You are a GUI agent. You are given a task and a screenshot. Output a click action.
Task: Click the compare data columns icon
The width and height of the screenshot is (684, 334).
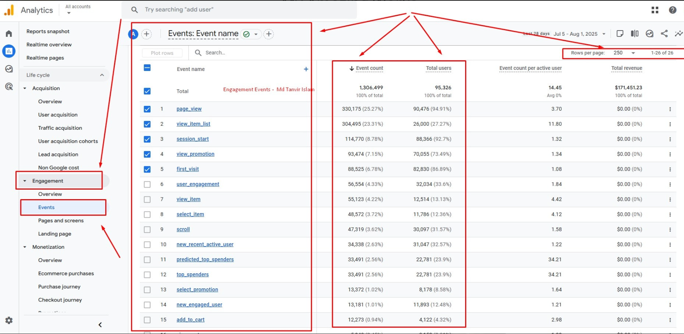click(635, 34)
